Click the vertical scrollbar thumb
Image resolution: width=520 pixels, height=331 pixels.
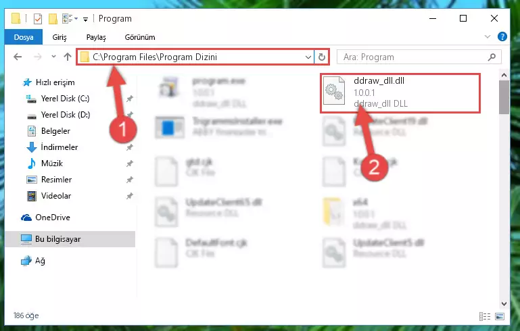point(504,97)
